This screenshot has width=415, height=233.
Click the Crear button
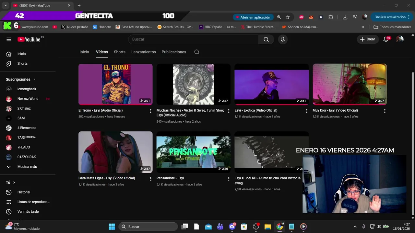(368, 39)
